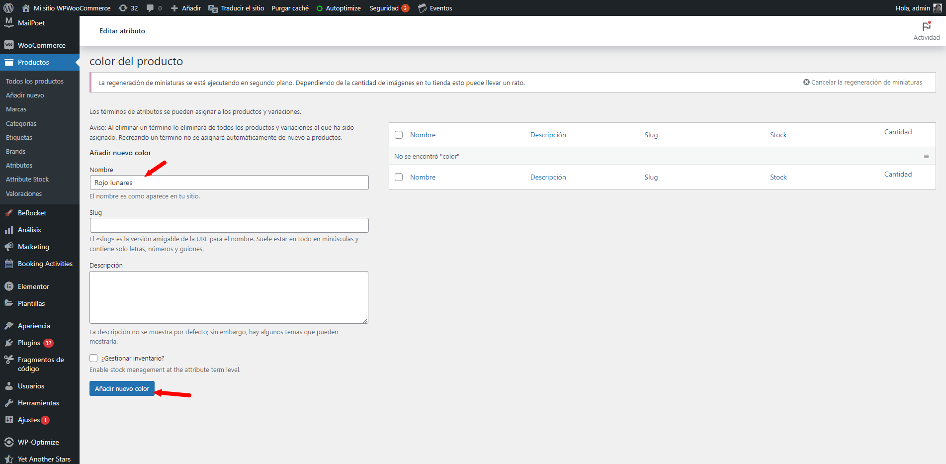Click the Eventos calendar icon
Image resolution: width=946 pixels, height=464 pixels.
423,8
